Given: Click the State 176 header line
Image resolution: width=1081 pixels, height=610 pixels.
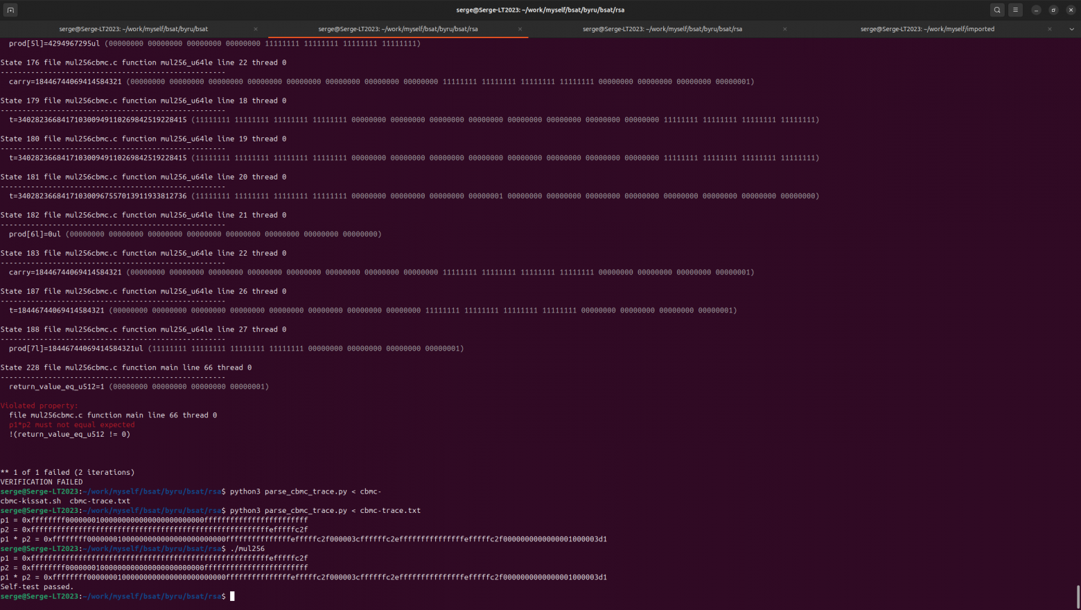Looking at the screenshot, I should 143,62.
